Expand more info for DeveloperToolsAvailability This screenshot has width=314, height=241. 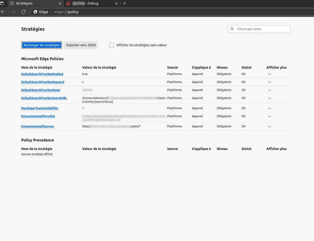[269, 108]
